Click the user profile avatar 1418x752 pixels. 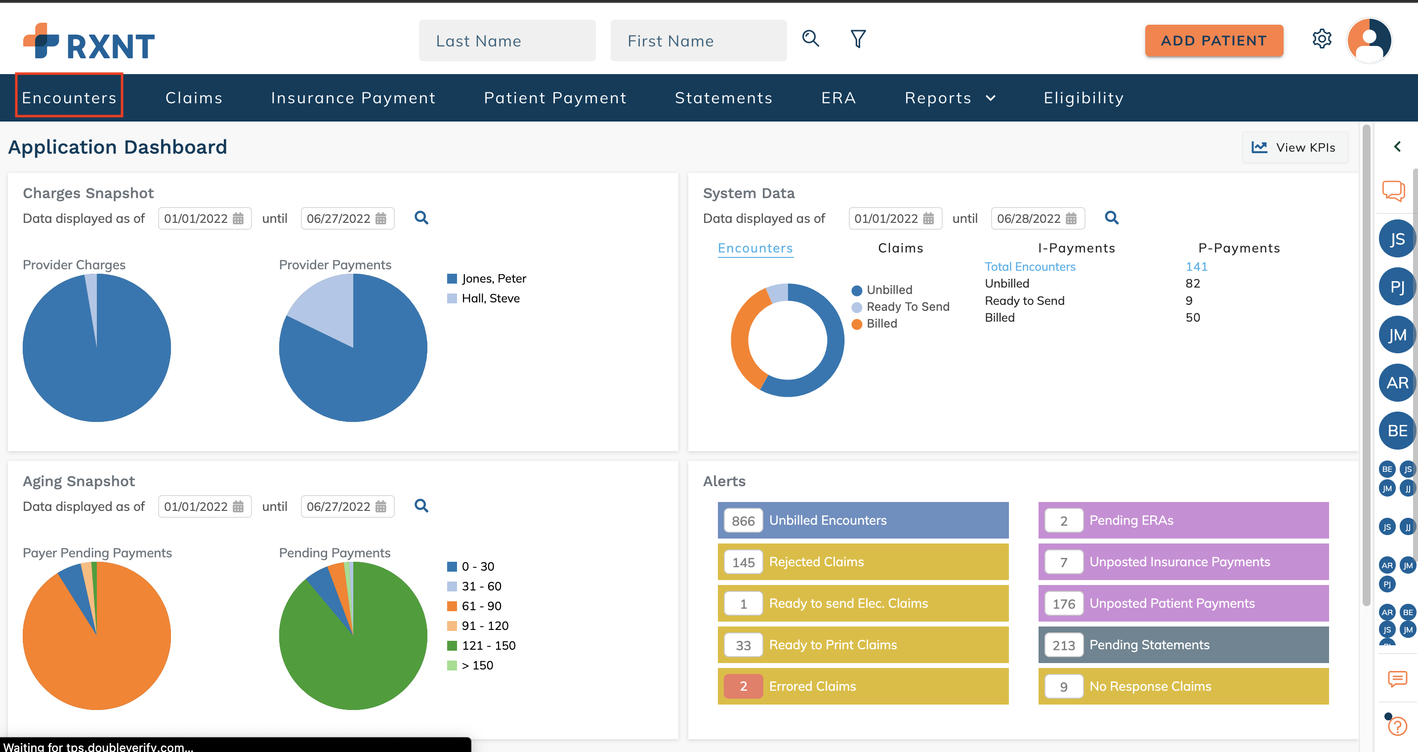(1369, 40)
